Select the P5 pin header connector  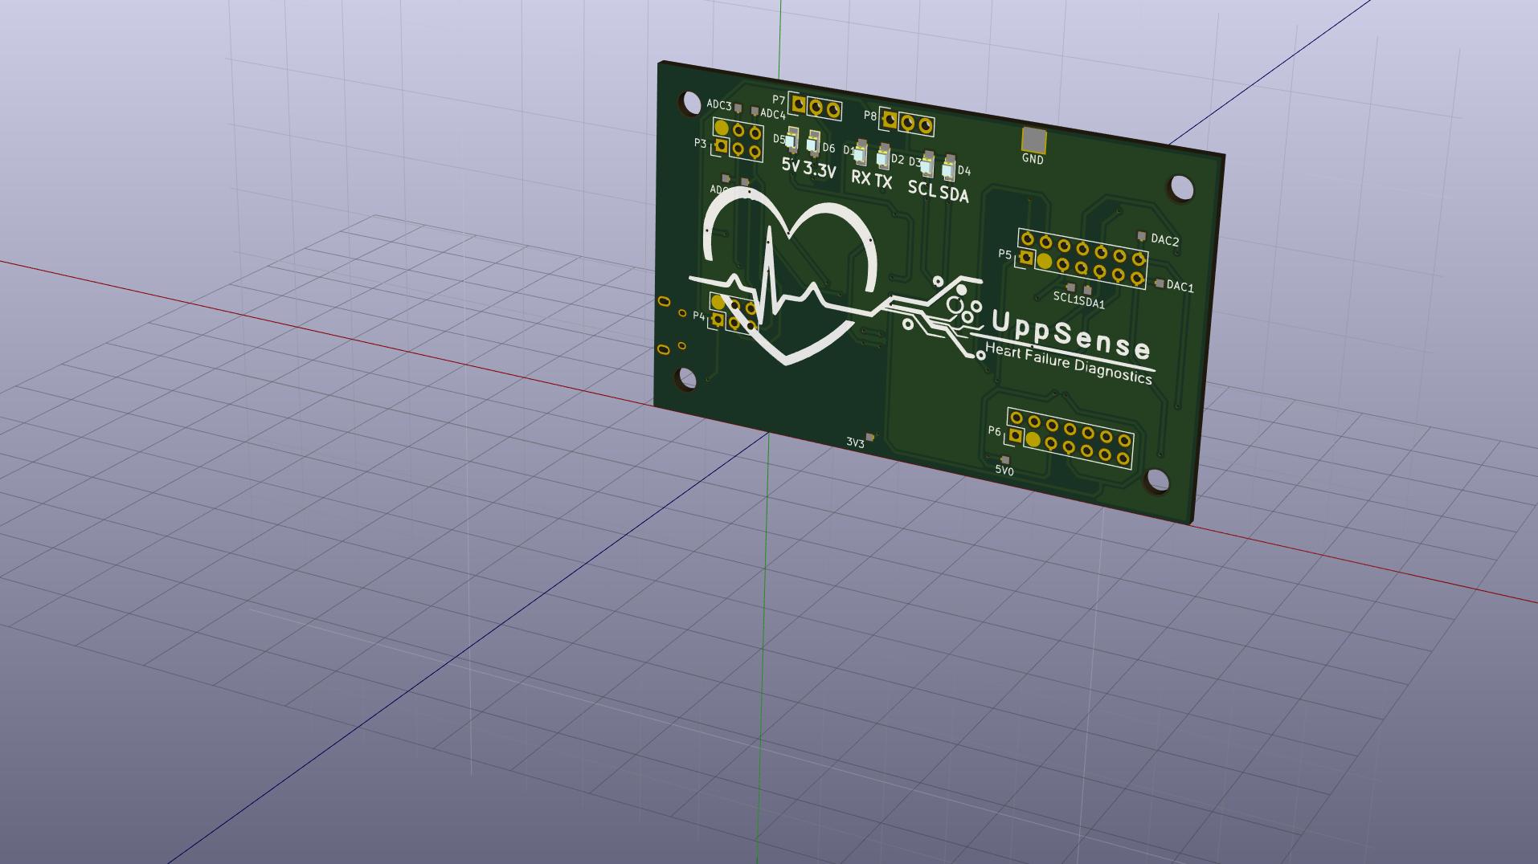point(1082,259)
